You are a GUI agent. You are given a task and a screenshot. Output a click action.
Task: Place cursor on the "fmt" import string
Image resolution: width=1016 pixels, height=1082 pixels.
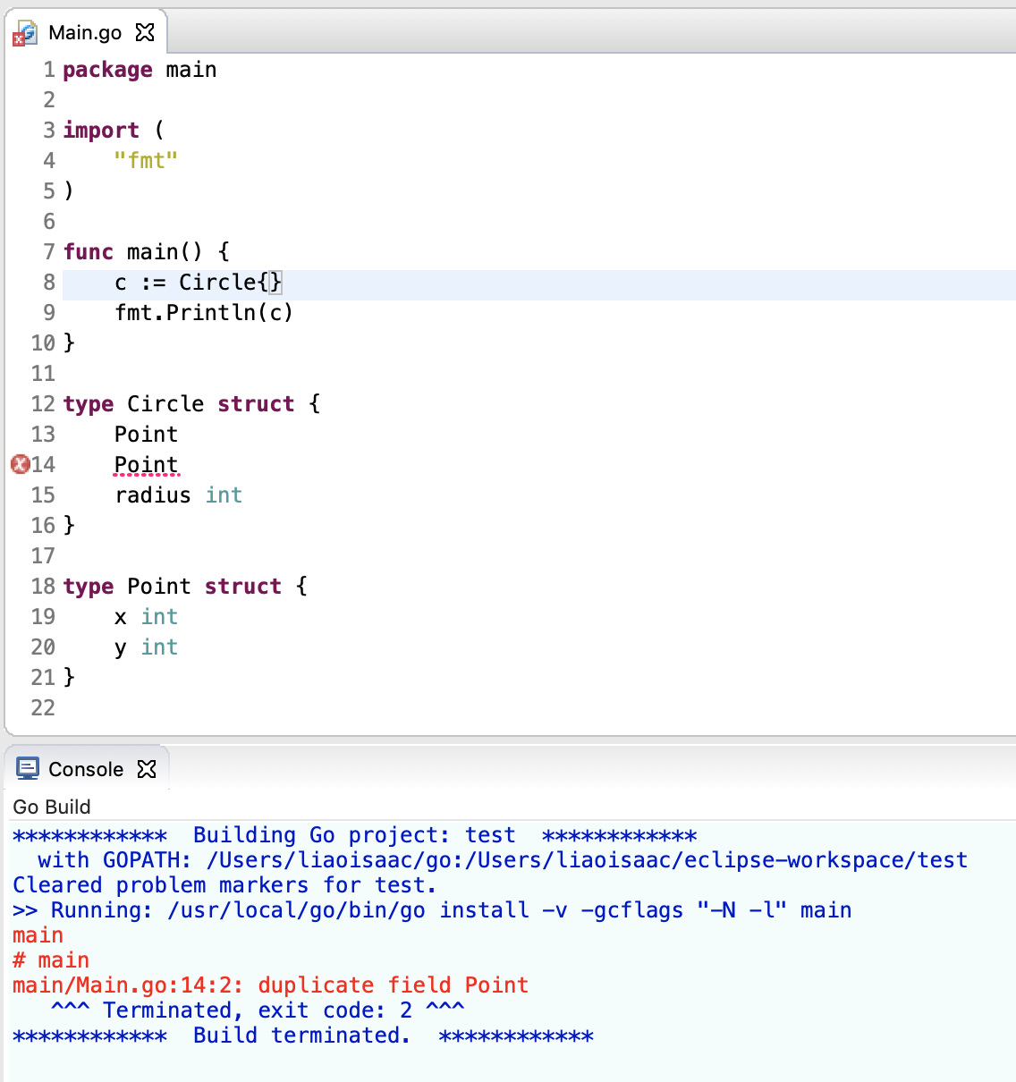point(146,161)
